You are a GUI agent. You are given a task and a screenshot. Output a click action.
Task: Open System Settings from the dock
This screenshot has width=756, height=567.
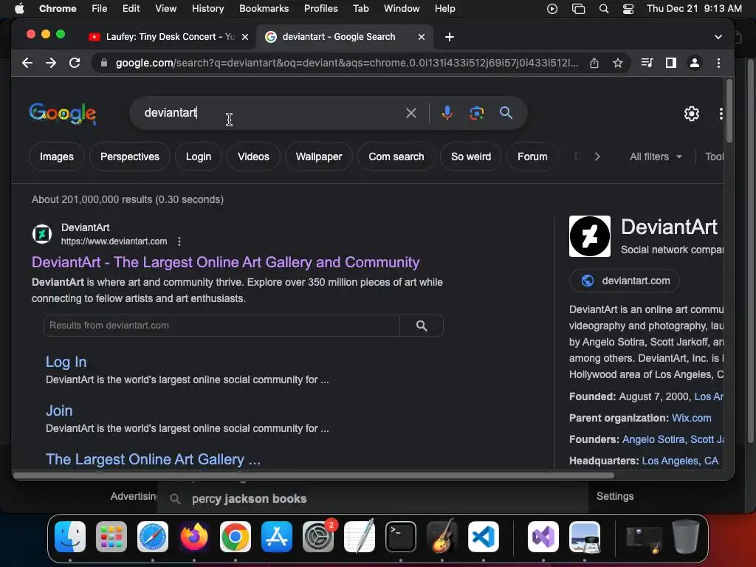[x=318, y=537]
